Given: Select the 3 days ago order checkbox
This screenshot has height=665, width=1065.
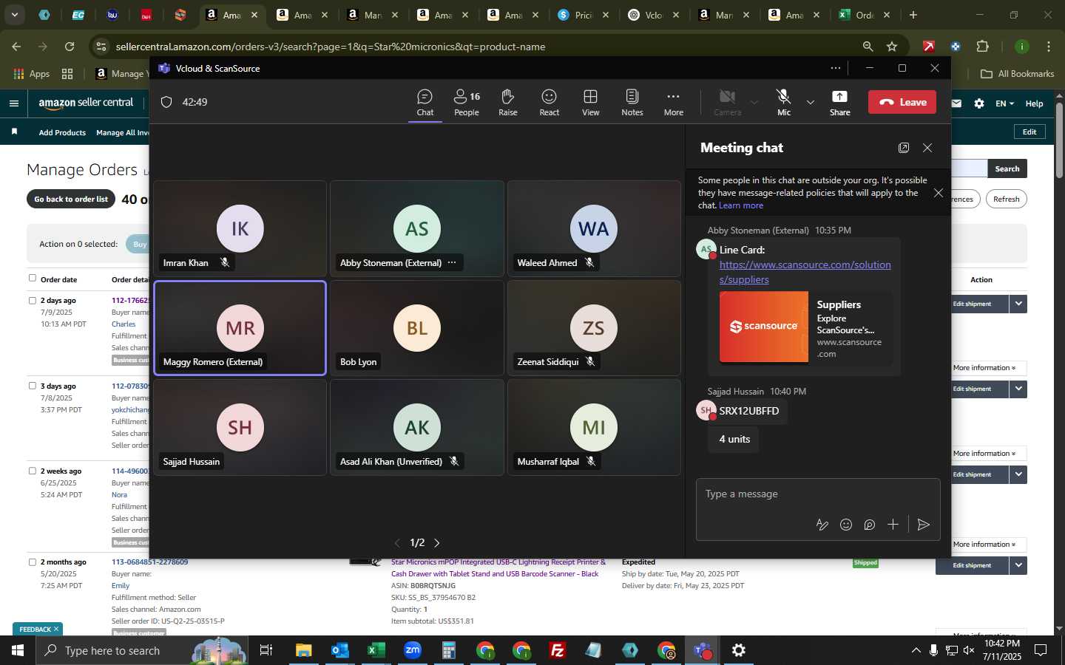Looking at the screenshot, I should [x=32, y=386].
